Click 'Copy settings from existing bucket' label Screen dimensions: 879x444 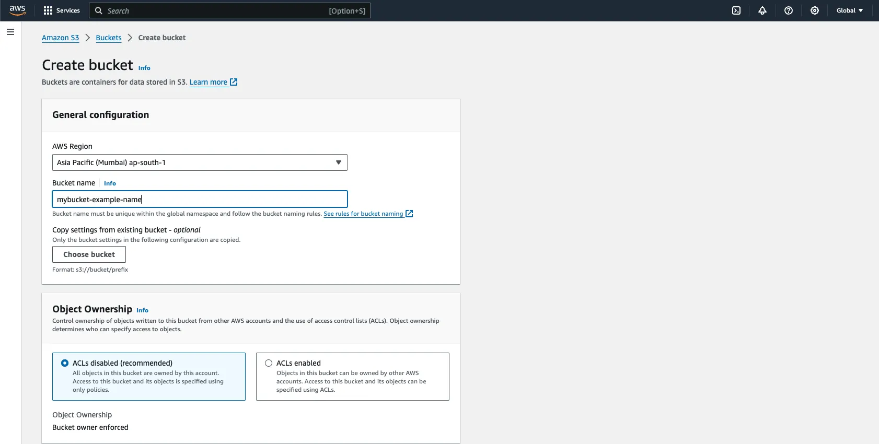[126, 230]
